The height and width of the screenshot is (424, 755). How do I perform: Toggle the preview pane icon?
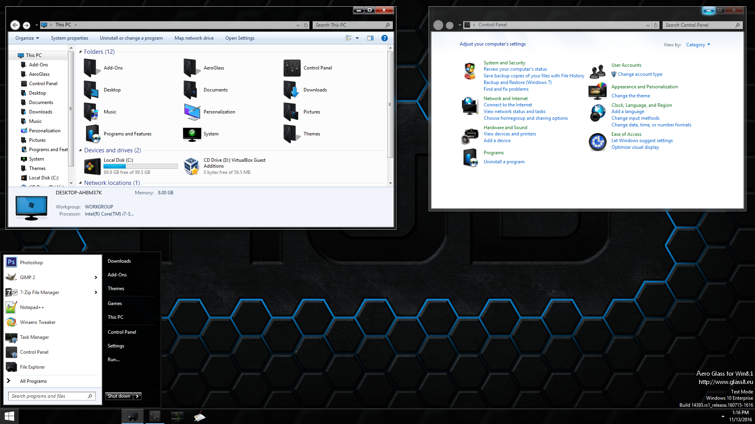370,38
